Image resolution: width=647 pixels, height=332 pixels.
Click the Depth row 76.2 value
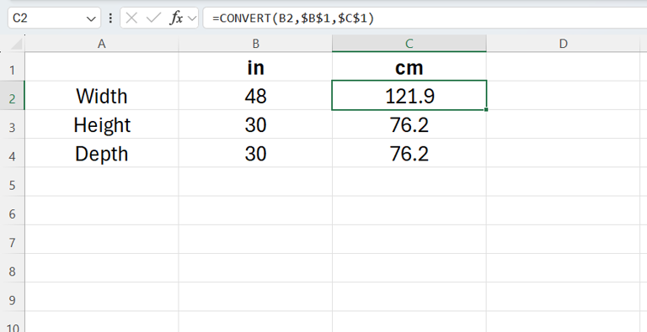click(x=409, y=153)
